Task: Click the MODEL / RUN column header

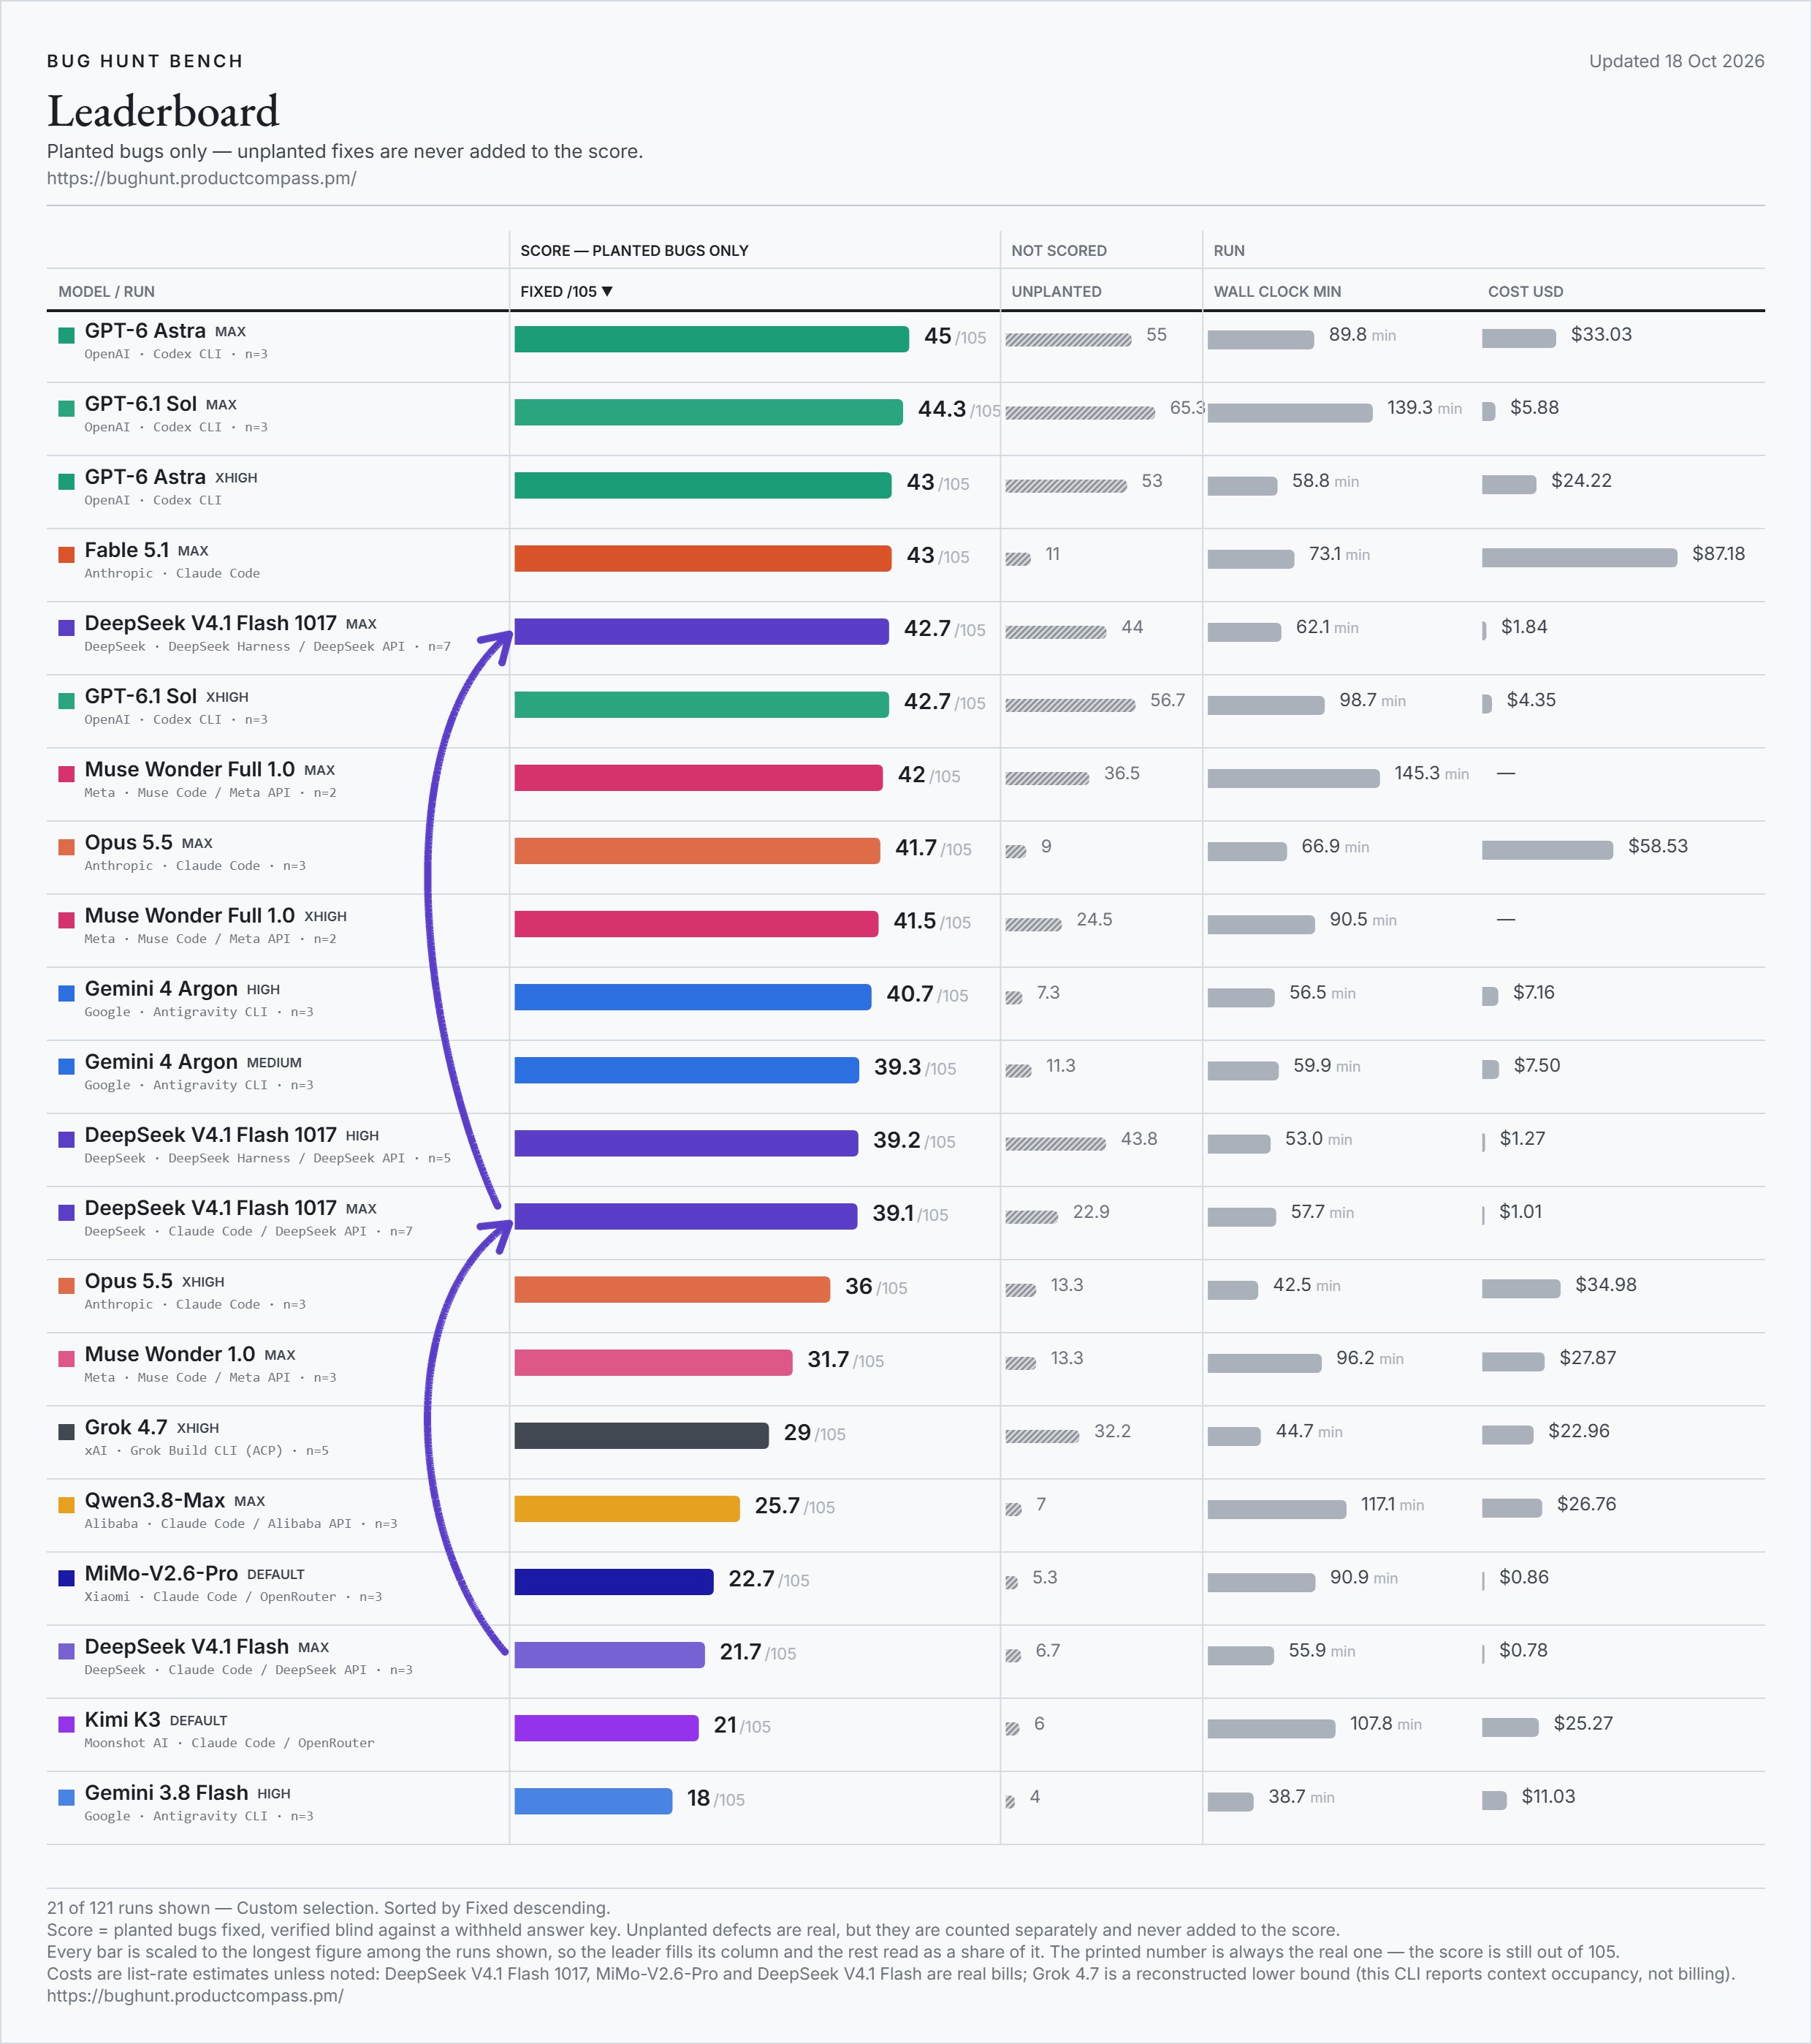Action: 107,291
